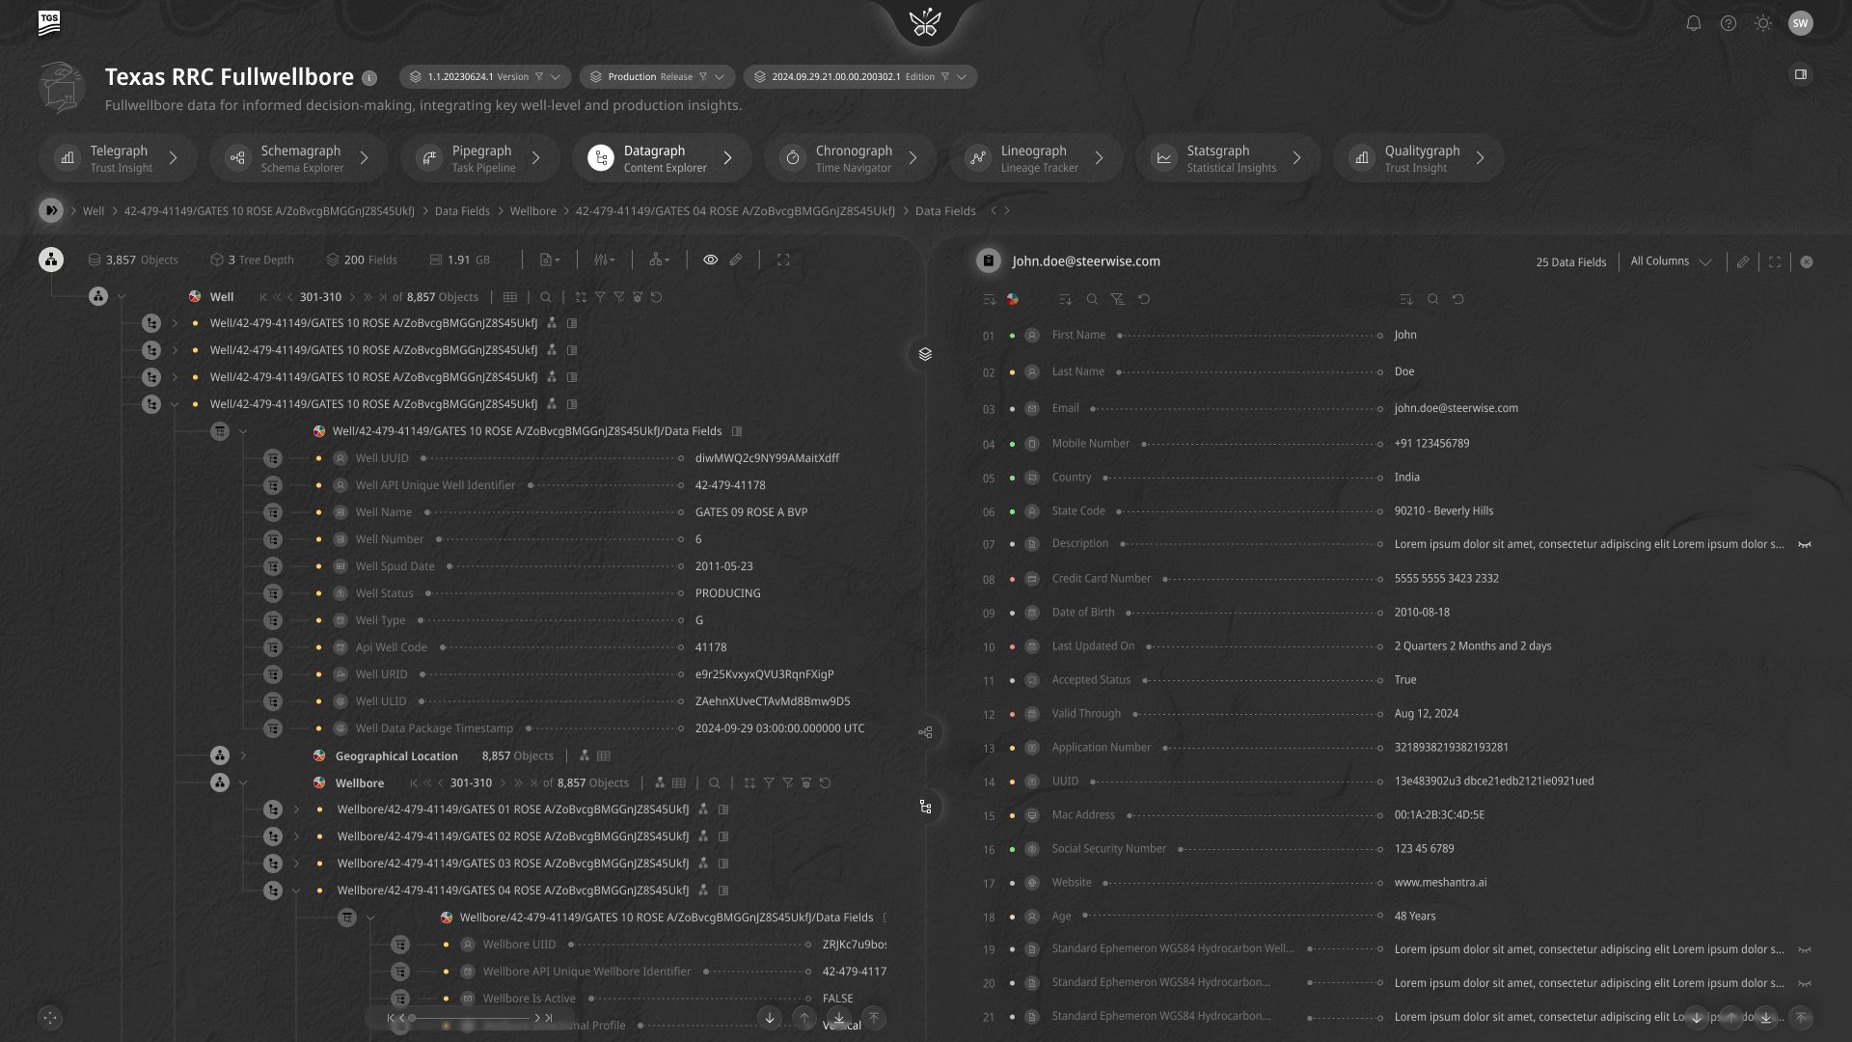Open the notifications bell icon

pyautogui.click(x=1693, y=23)
